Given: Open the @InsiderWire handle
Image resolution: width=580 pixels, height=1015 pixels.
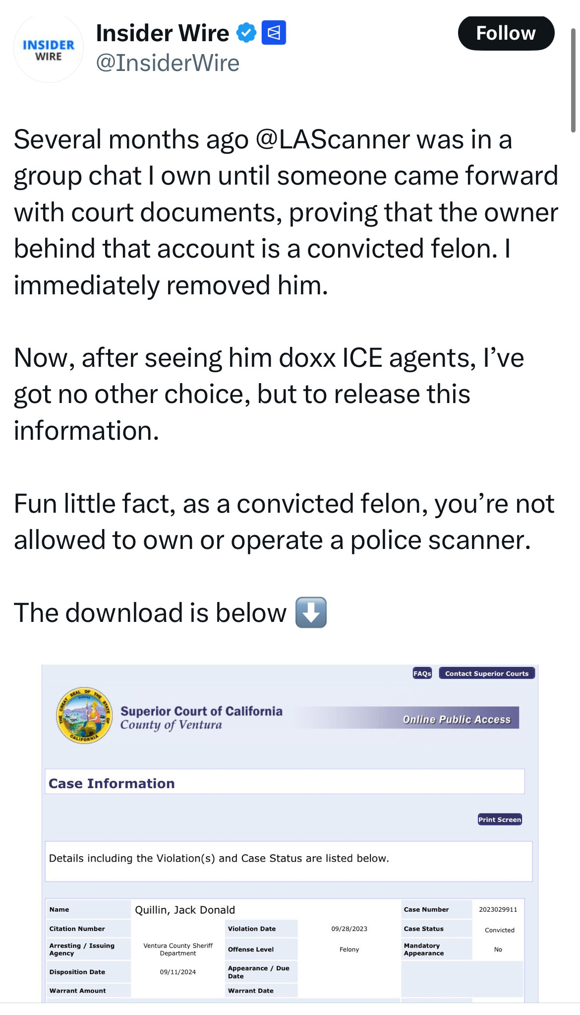Looking at the screenshot, I should tap(168, 63).
